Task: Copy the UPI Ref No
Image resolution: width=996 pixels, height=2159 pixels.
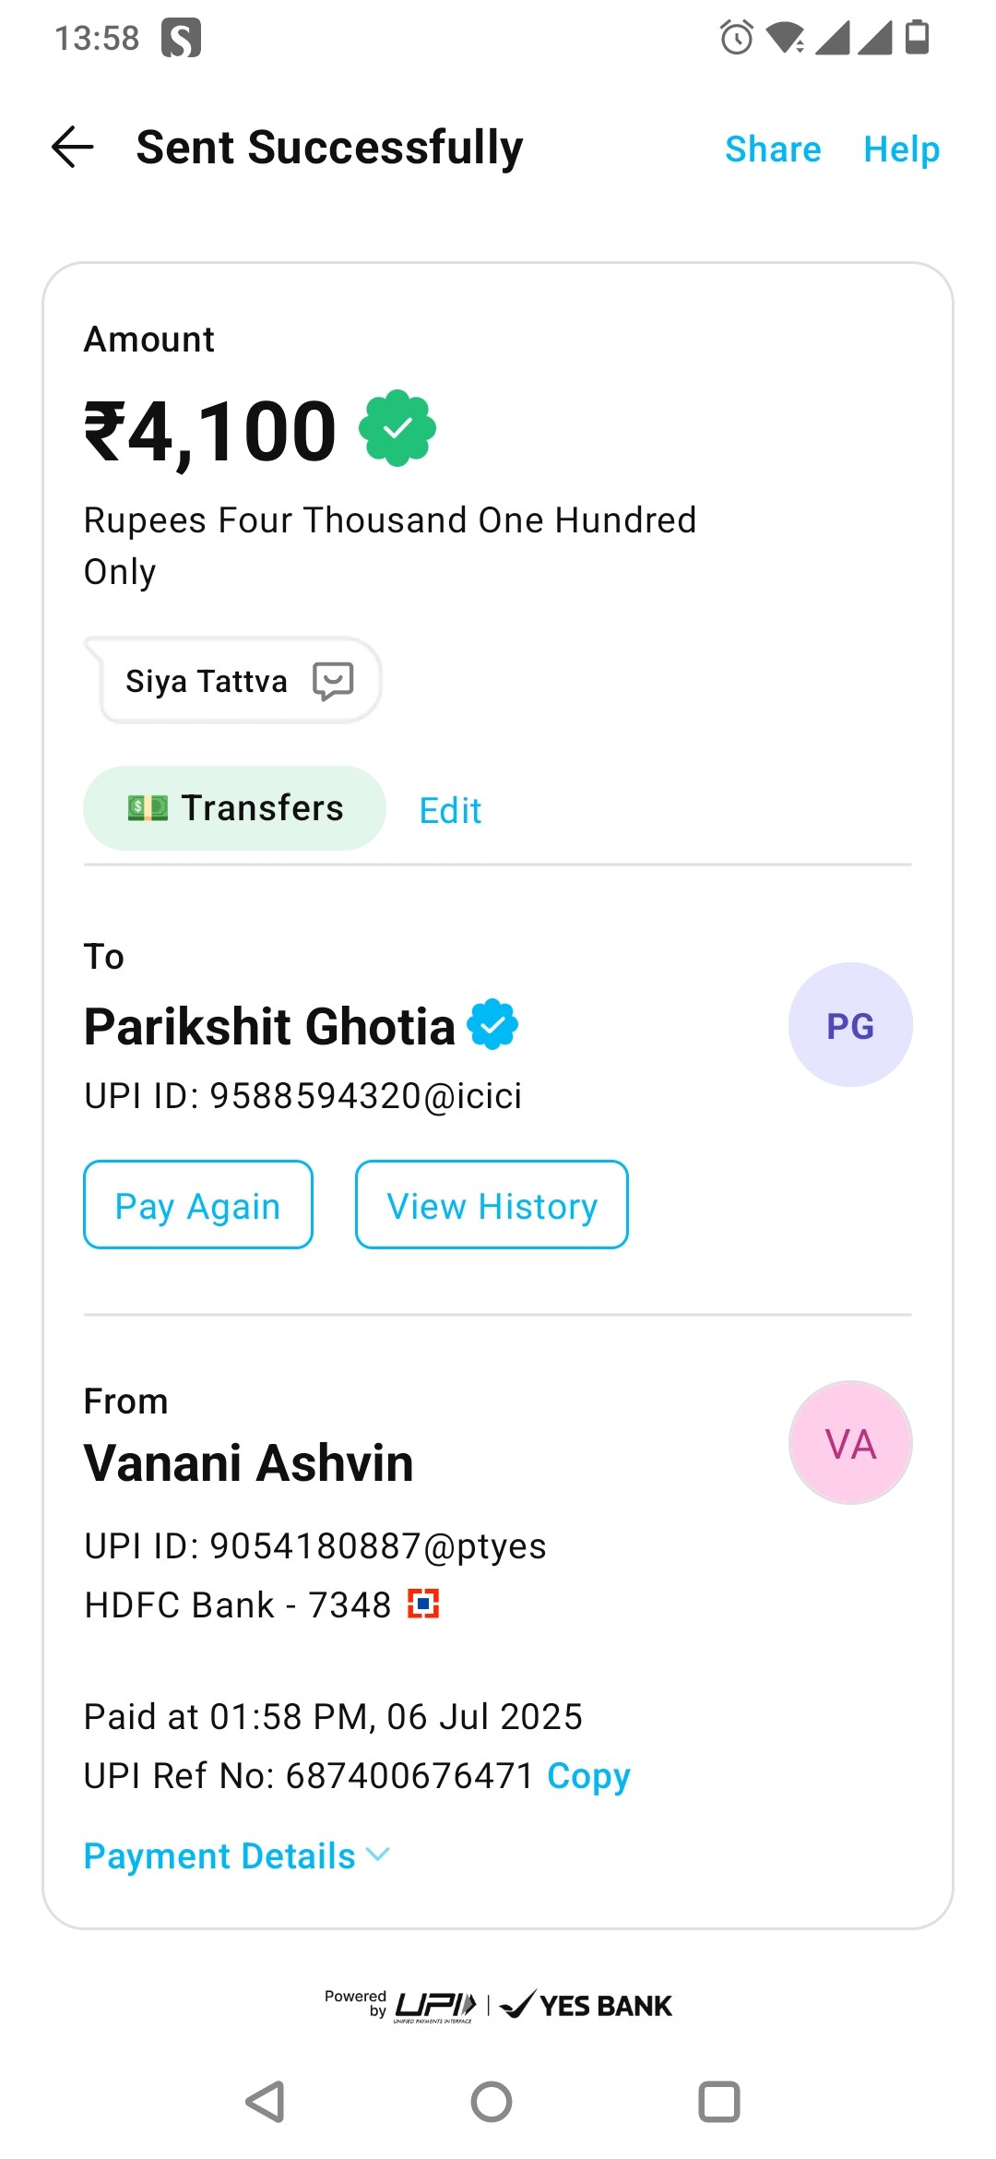Action: pyautogui.click(x=588, y=1776)
